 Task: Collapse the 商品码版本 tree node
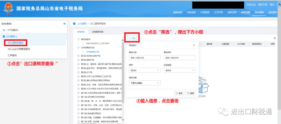[78, 39]
